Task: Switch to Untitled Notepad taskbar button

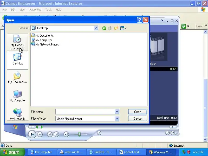Action: pyautogui.click(x=101, y=152)
